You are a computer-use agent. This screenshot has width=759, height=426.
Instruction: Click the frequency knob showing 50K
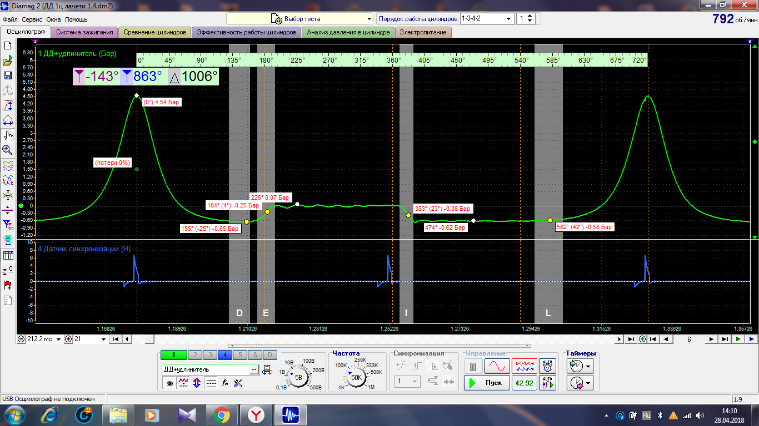tap(356, 377)
